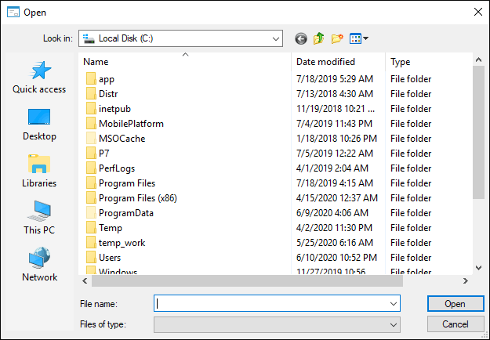Go up one folder level
Screen dimensions: 490x340
point(319,38)
